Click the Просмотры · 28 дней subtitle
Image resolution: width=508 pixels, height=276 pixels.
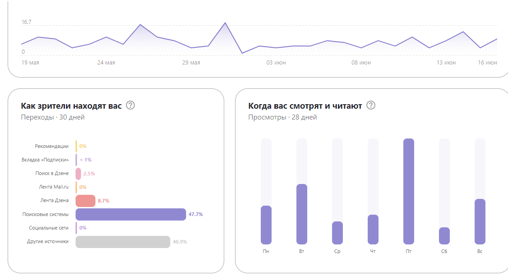click(x=282, y=116)
